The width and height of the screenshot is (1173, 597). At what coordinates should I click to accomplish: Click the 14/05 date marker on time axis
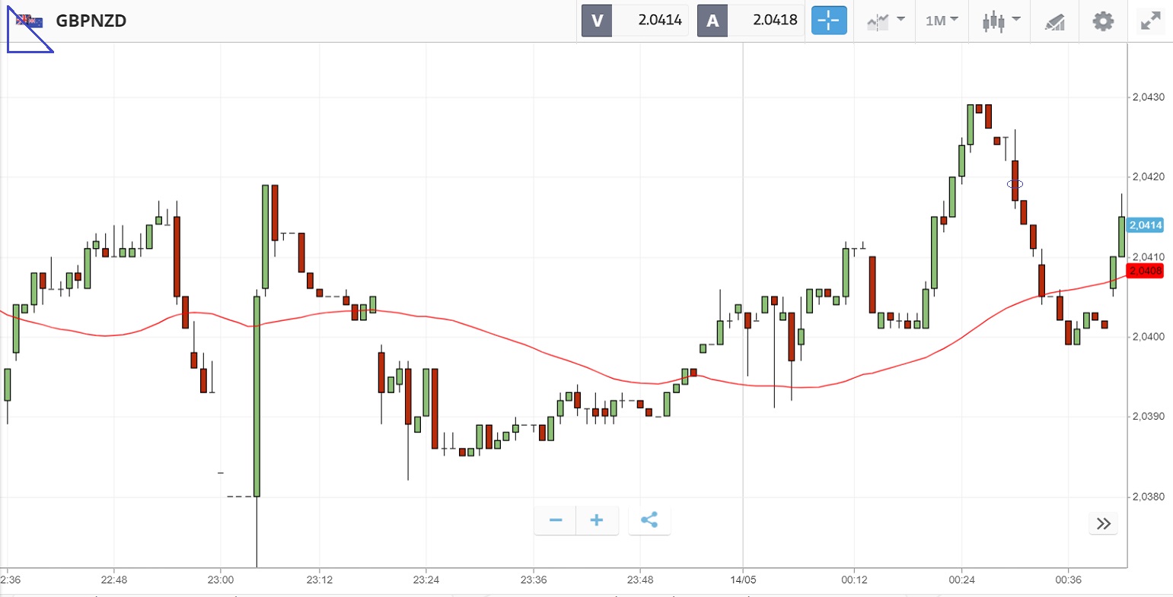(741, 580)
